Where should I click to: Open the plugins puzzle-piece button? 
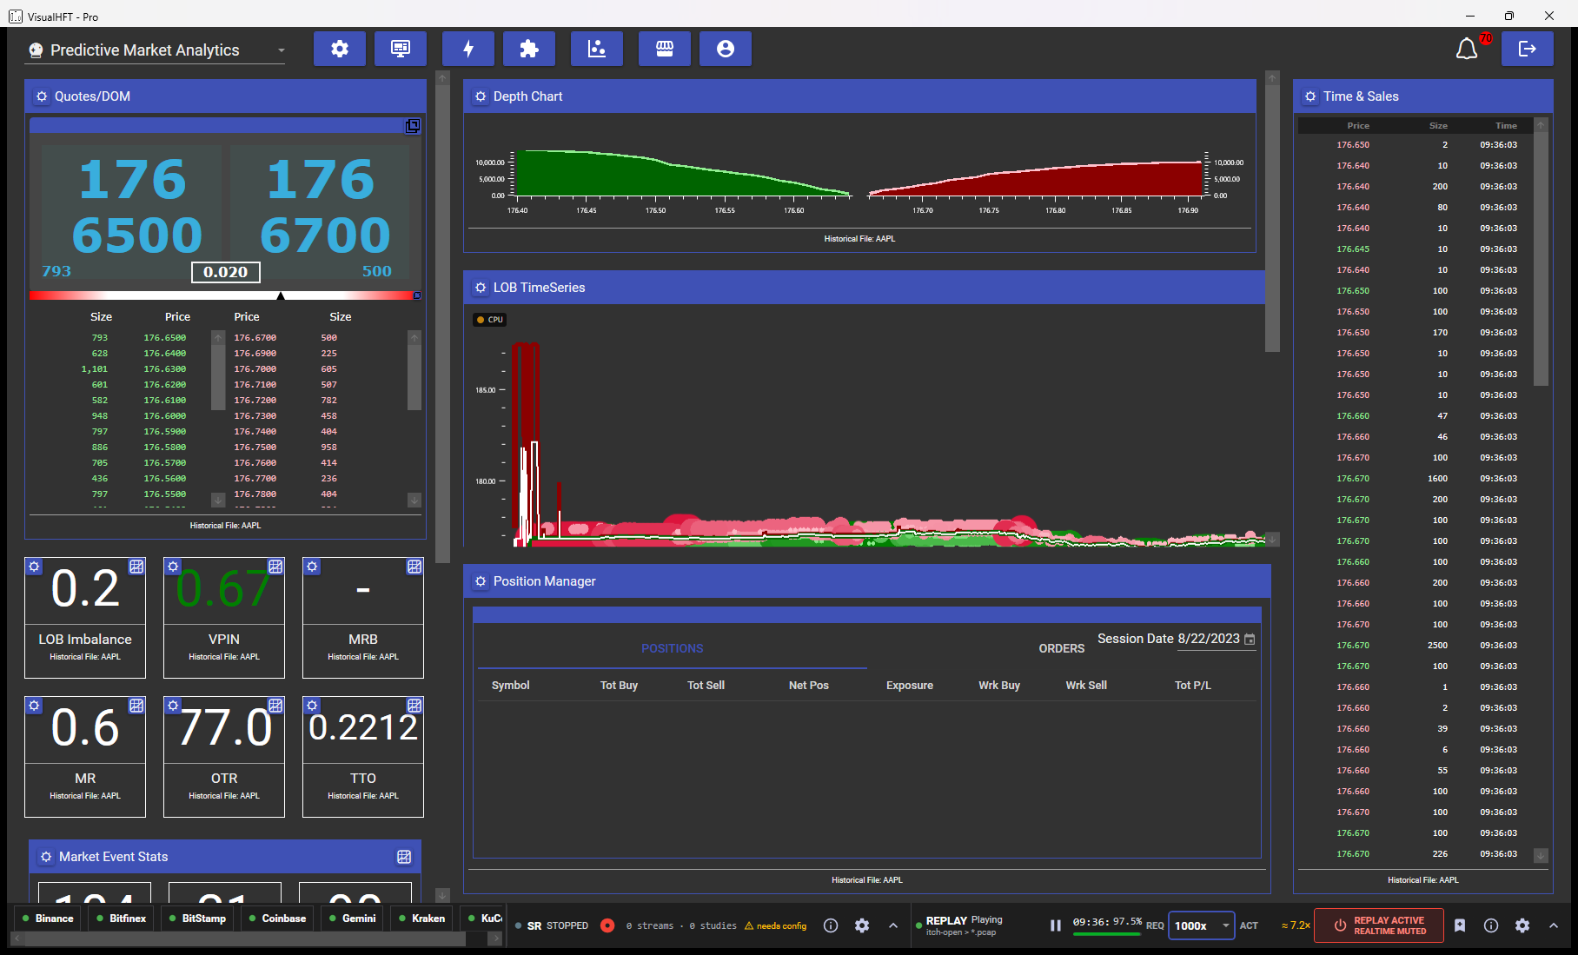pyautogui.click(x=529, y=49)
